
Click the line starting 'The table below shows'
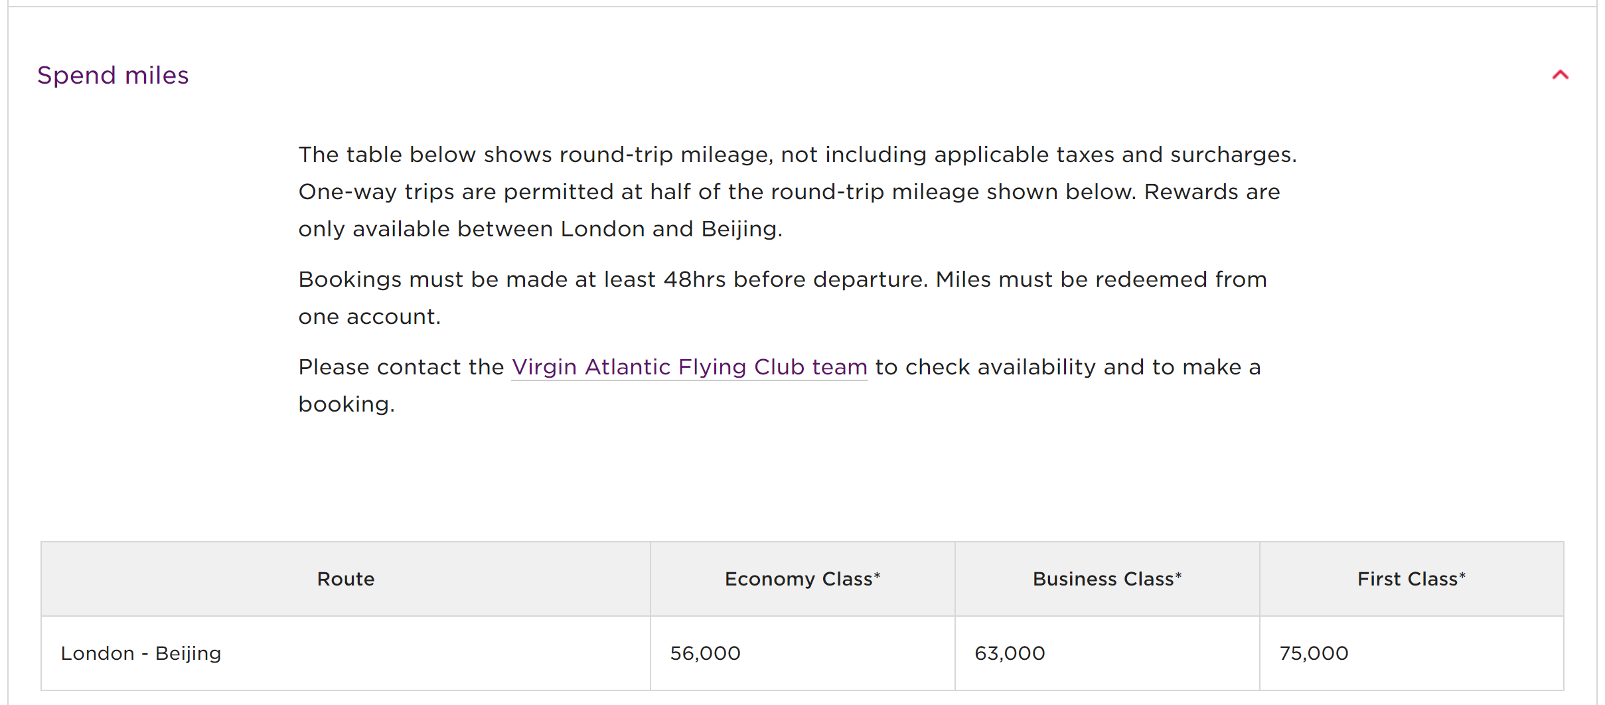click(x=797, y=155)
